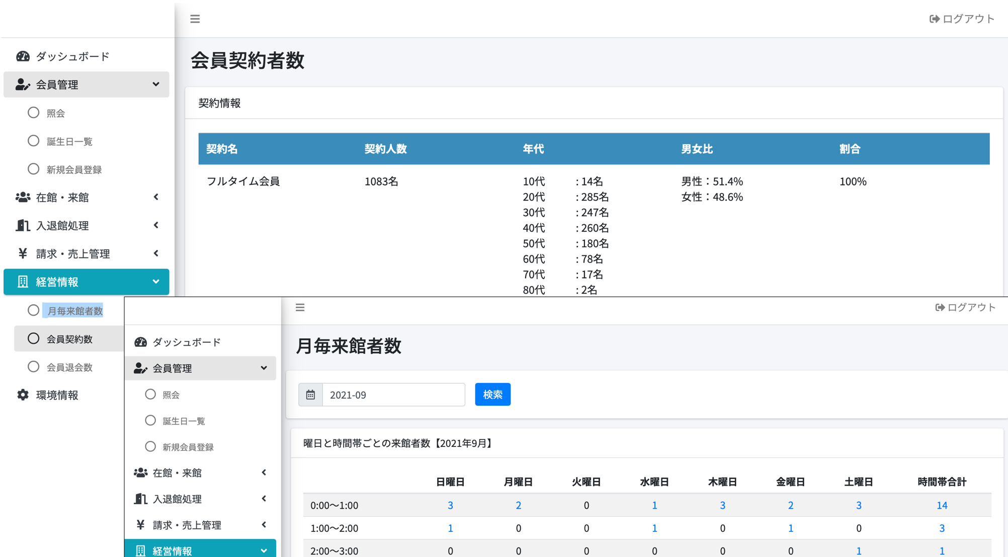Screen dimensions: 1008x557
Task: Select 誕生日一覧 radio in upper sidebar
Action: pyautogui.click(x=33, y=141)
